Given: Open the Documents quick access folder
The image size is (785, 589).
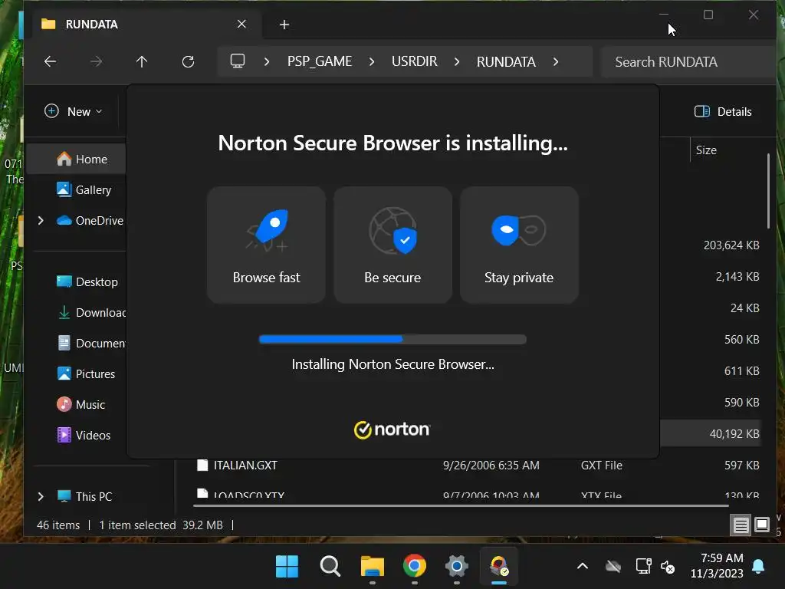Looking at the screenshot, I should [x=90, y=343].
